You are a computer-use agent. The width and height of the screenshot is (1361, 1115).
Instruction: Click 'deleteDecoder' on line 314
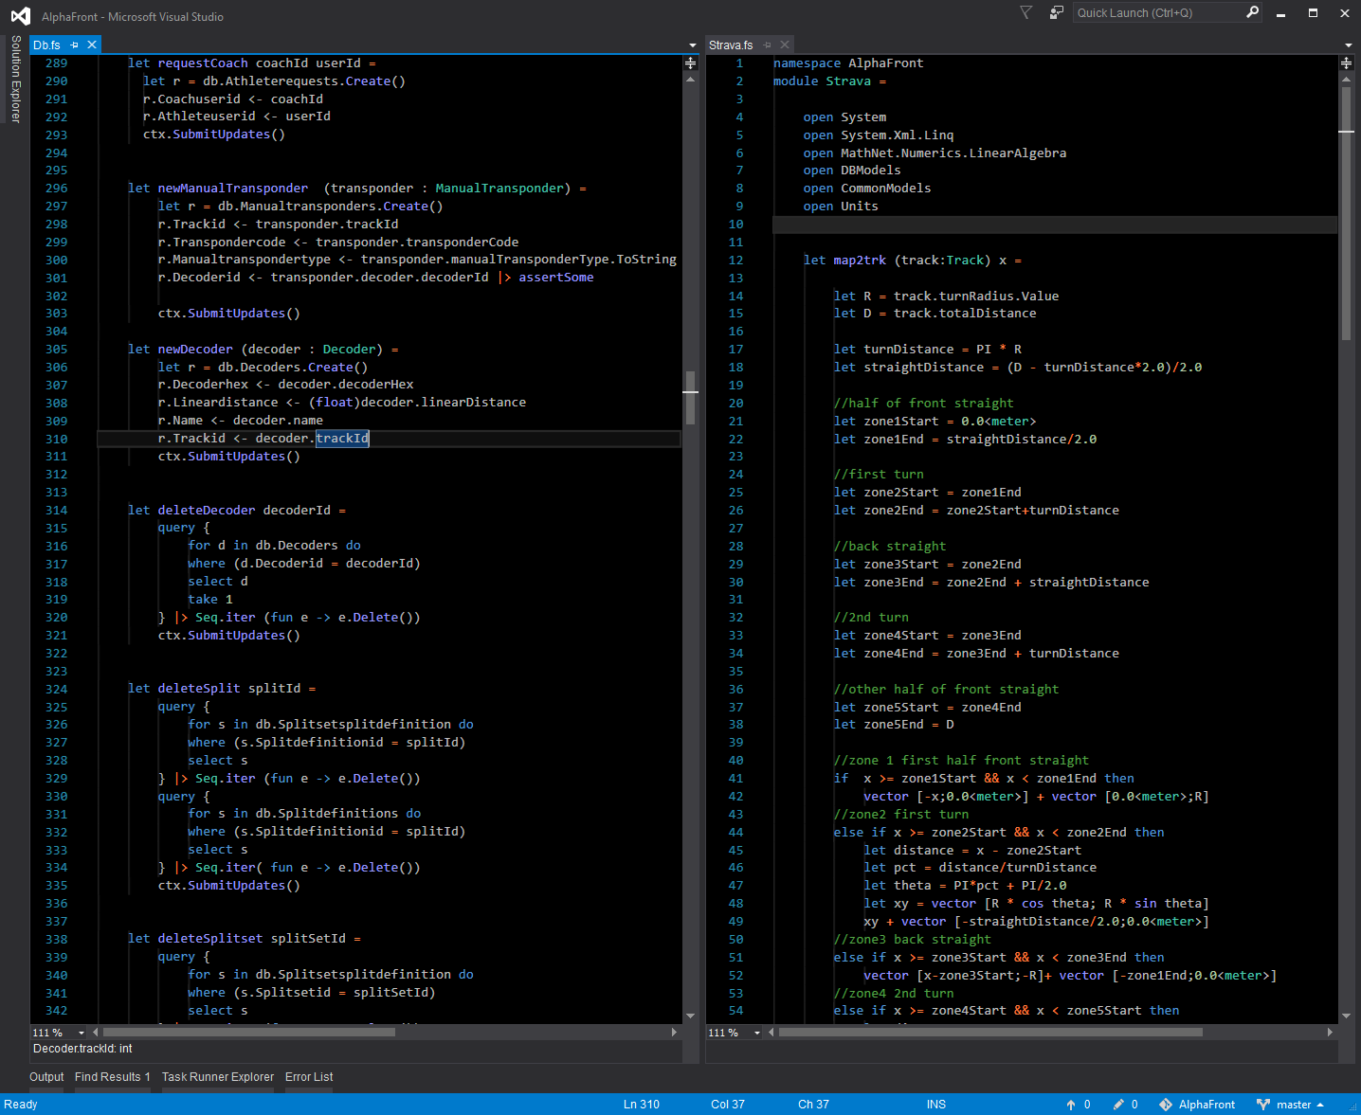pos(207,511)
